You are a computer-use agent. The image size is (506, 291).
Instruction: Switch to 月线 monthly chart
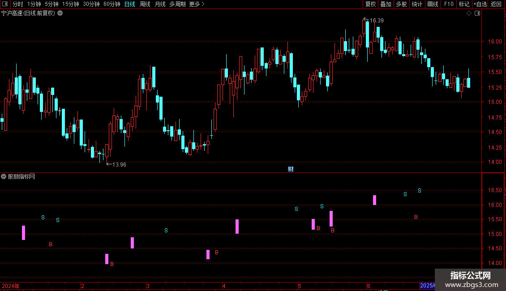(x=160, y=4)
